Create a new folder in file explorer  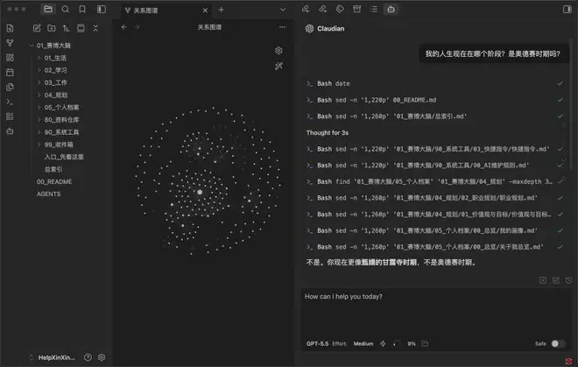[52, 28]
